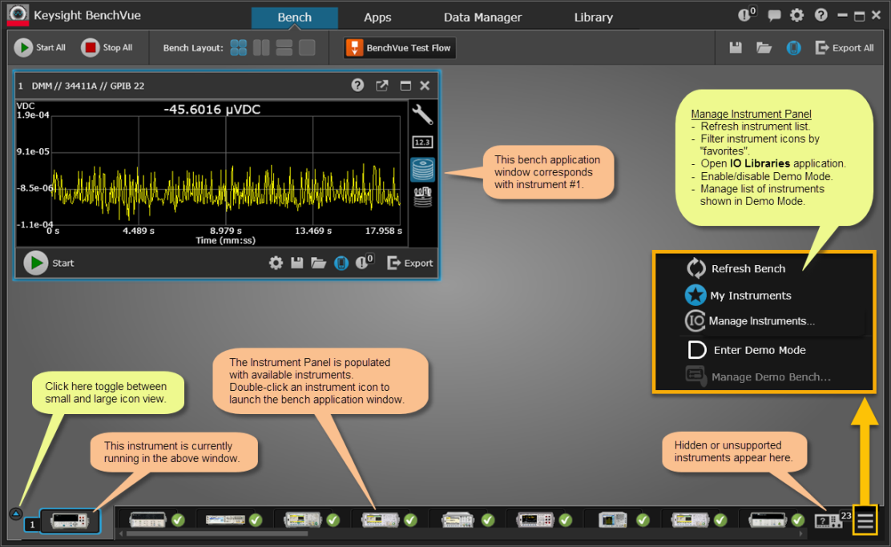The width and height of the screenshot is (891, 547).
Task: Click the instrument panel scroll-left arrow
Action: tap(120, 533)
